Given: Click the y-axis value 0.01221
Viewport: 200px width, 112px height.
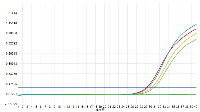Looking at the screenshot, I should click(11, 94).
